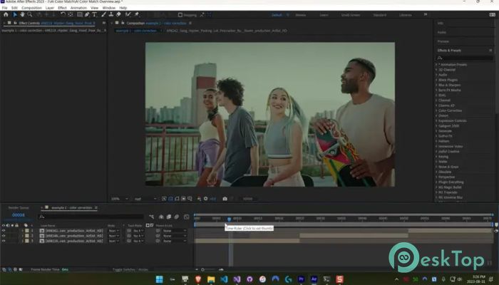Click Toggle Switches / Modes button
Image resolution: width=499 pixels, height=285 pixels.
(x=131, y=270)
